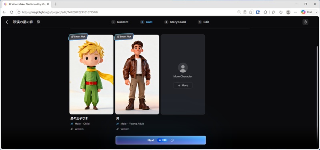Click the blue shield extension icon
Viewport: 320px width, 150px height.
(x=258, y=12)
